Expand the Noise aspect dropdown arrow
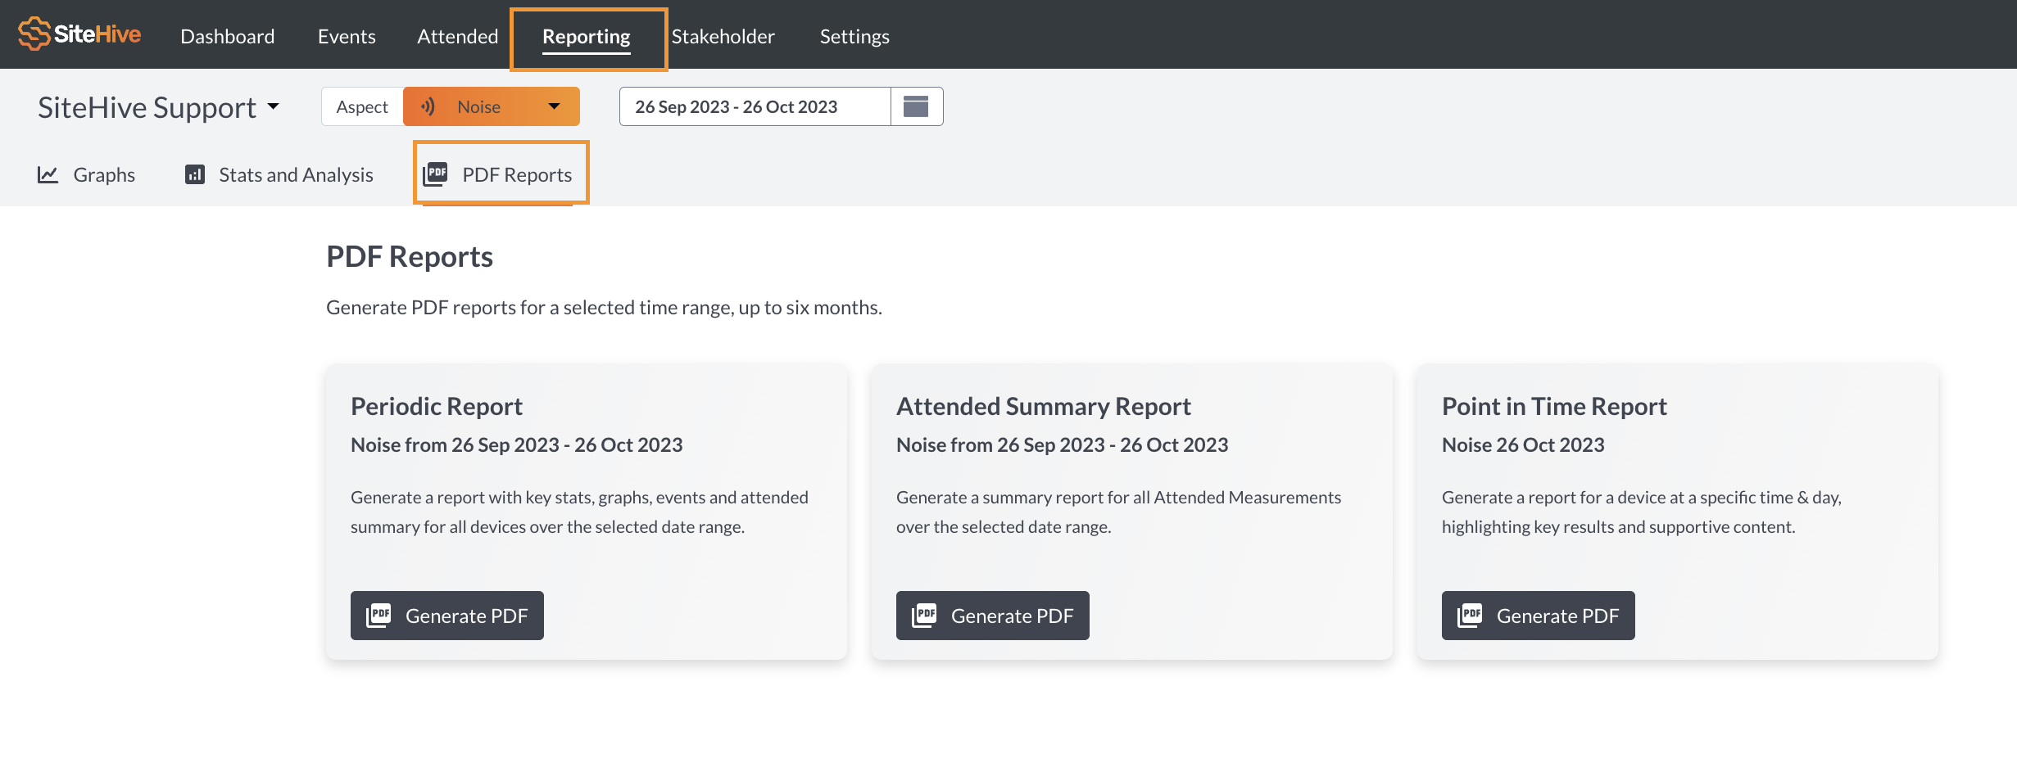 (x=554, y=106)
